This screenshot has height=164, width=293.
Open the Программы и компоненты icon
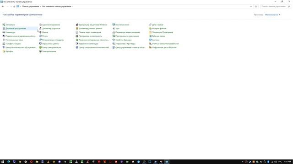[x=77, y=36]
